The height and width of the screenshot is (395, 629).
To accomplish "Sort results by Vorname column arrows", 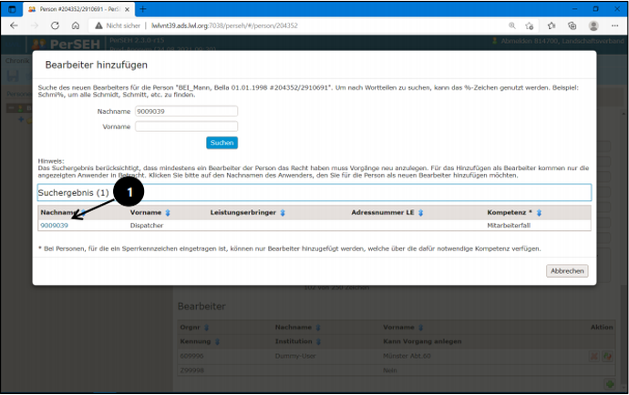I will 168,213.
